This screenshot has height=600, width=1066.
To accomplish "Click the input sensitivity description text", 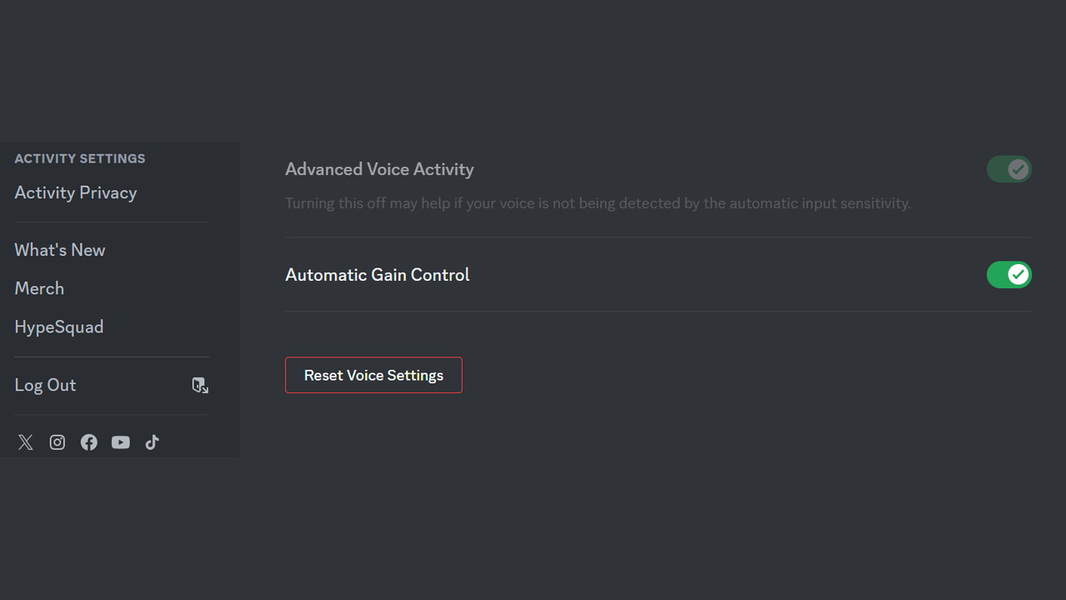I will 597,203.
